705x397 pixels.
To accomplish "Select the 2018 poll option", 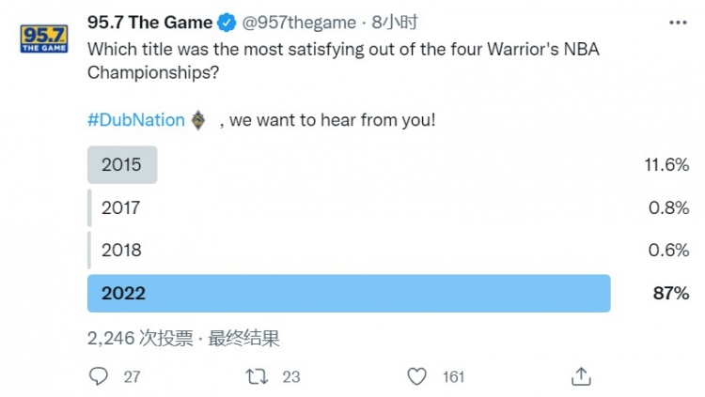I will 121,251.
